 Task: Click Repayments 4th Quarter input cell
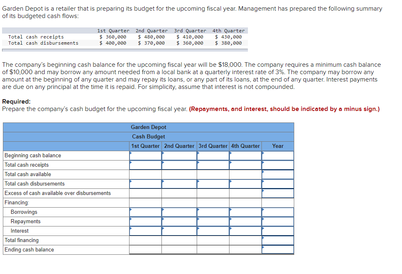[245, 222]
